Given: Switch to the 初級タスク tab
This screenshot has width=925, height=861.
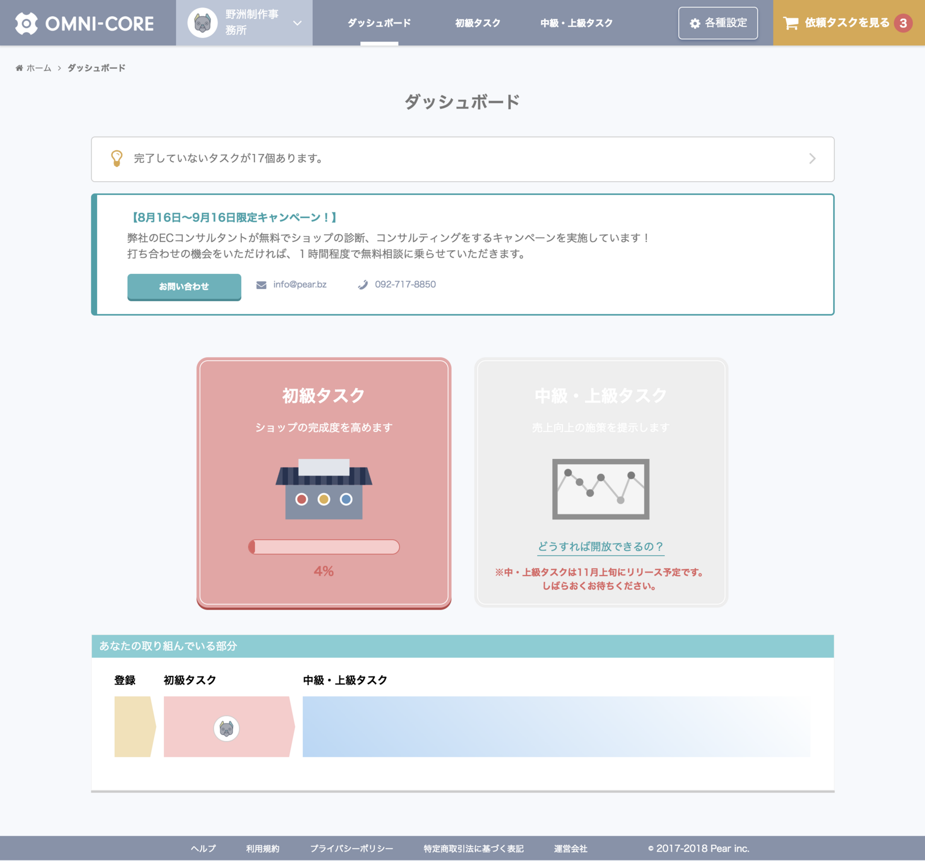Looking at the screenshot, I should 477,23.
